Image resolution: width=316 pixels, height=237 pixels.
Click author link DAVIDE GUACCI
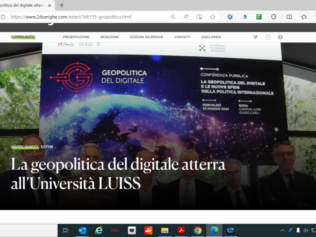coord(24,147)
